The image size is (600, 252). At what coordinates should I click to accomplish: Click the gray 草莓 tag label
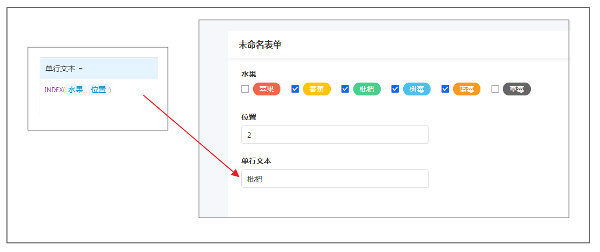[x=516, y=89]
